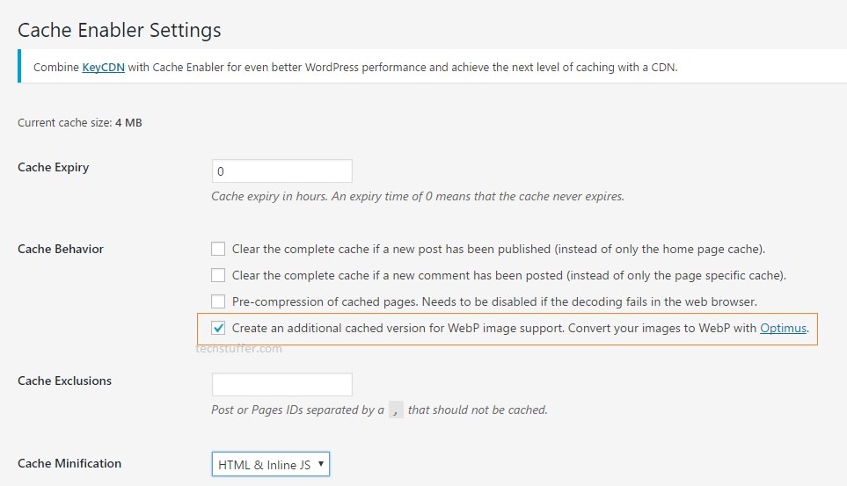The width and height of the screenshot is (847, 486).
Task: Select the Cache Expiry label
Action: point(54,167)
